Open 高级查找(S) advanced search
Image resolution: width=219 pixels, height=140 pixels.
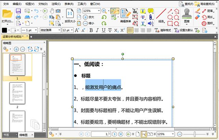[x=205, y=4]
